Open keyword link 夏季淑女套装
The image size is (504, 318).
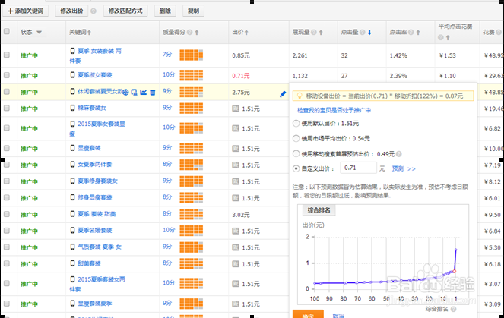click(x=95, y=75)
